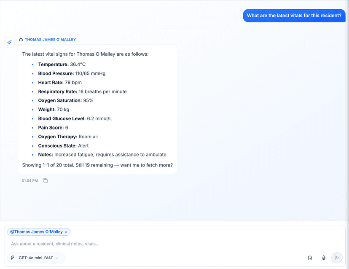Screen dimensions: 349x269
Task: Open the THOMAS JAMES O'MALLEY header link
Action: (50, 40)
